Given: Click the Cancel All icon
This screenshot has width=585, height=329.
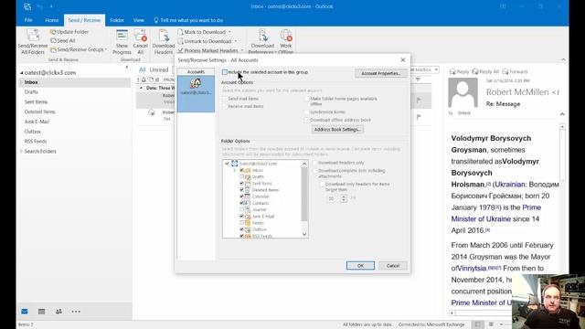Looking at the screenshot, I should (x=140, y=35).
